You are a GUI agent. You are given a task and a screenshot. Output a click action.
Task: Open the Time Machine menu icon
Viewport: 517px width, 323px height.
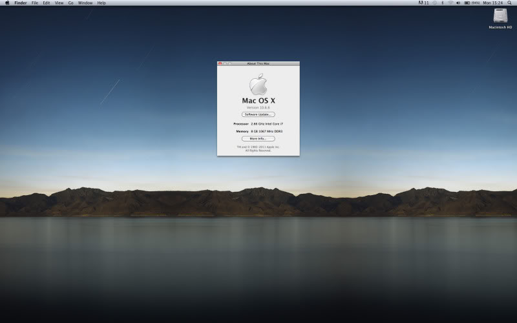(x=434, y=3)
